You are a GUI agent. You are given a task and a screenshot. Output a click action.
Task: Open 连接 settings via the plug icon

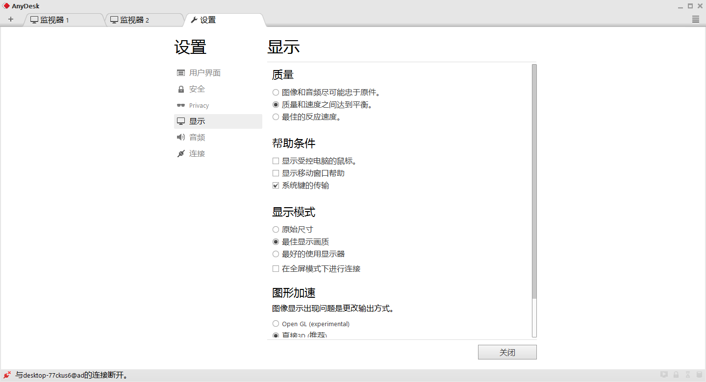(181, 153)
